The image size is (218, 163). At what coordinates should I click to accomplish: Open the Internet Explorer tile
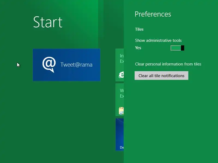[x=120, y=65]
